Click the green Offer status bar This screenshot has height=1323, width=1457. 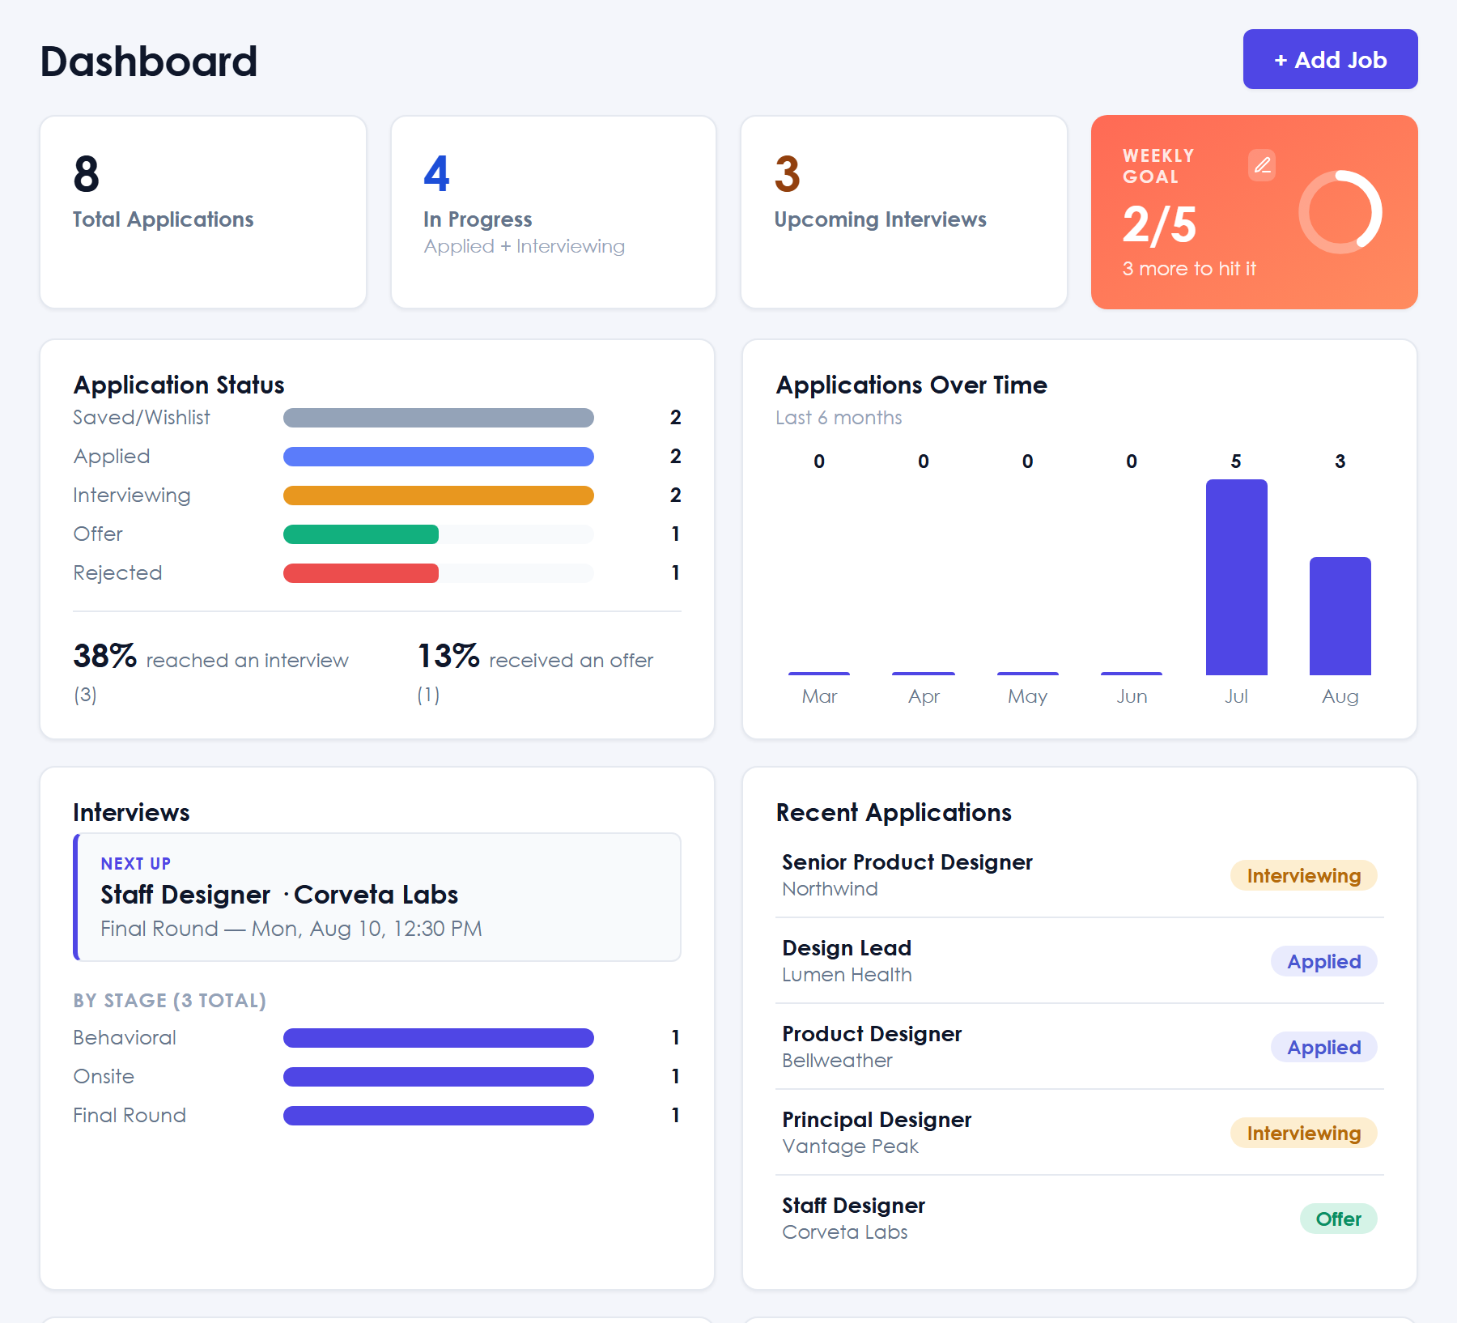(x=361, y=534)
